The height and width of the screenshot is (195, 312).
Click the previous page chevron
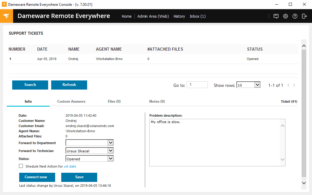pos(288,85)
